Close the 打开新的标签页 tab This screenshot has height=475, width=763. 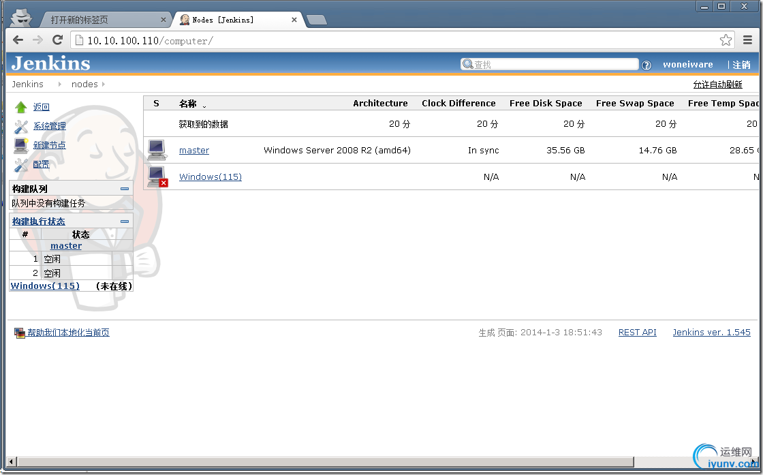click(163, 20)
